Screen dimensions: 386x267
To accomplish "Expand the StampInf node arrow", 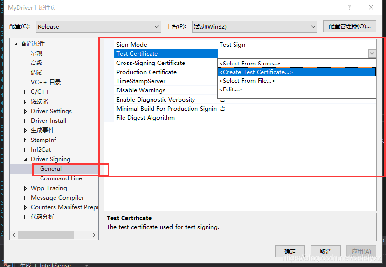I will [25, 140].
